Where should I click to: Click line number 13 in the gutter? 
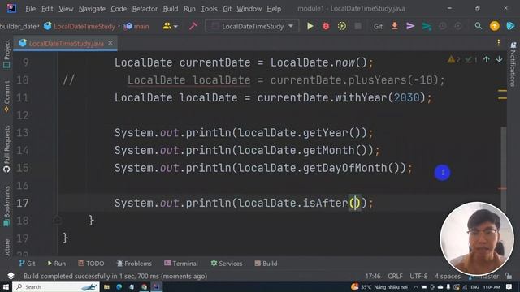click(x=22, y=133)
